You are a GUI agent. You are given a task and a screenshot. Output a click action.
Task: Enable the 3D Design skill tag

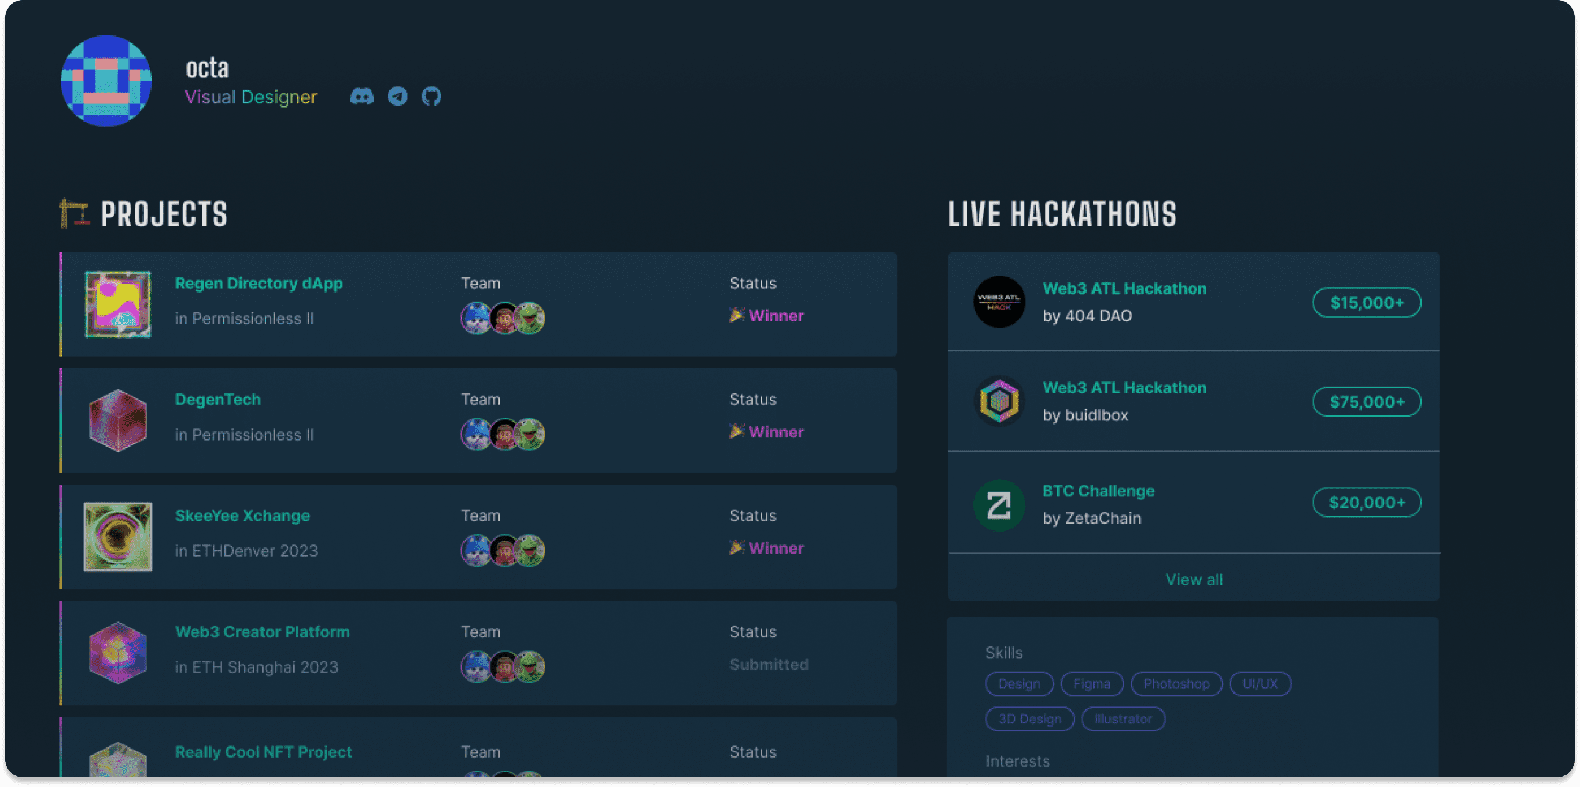1030,719
